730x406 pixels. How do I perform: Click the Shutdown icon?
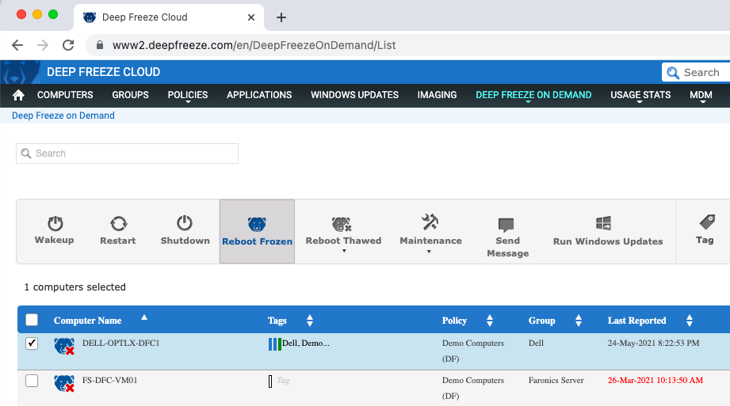[185, 223]
